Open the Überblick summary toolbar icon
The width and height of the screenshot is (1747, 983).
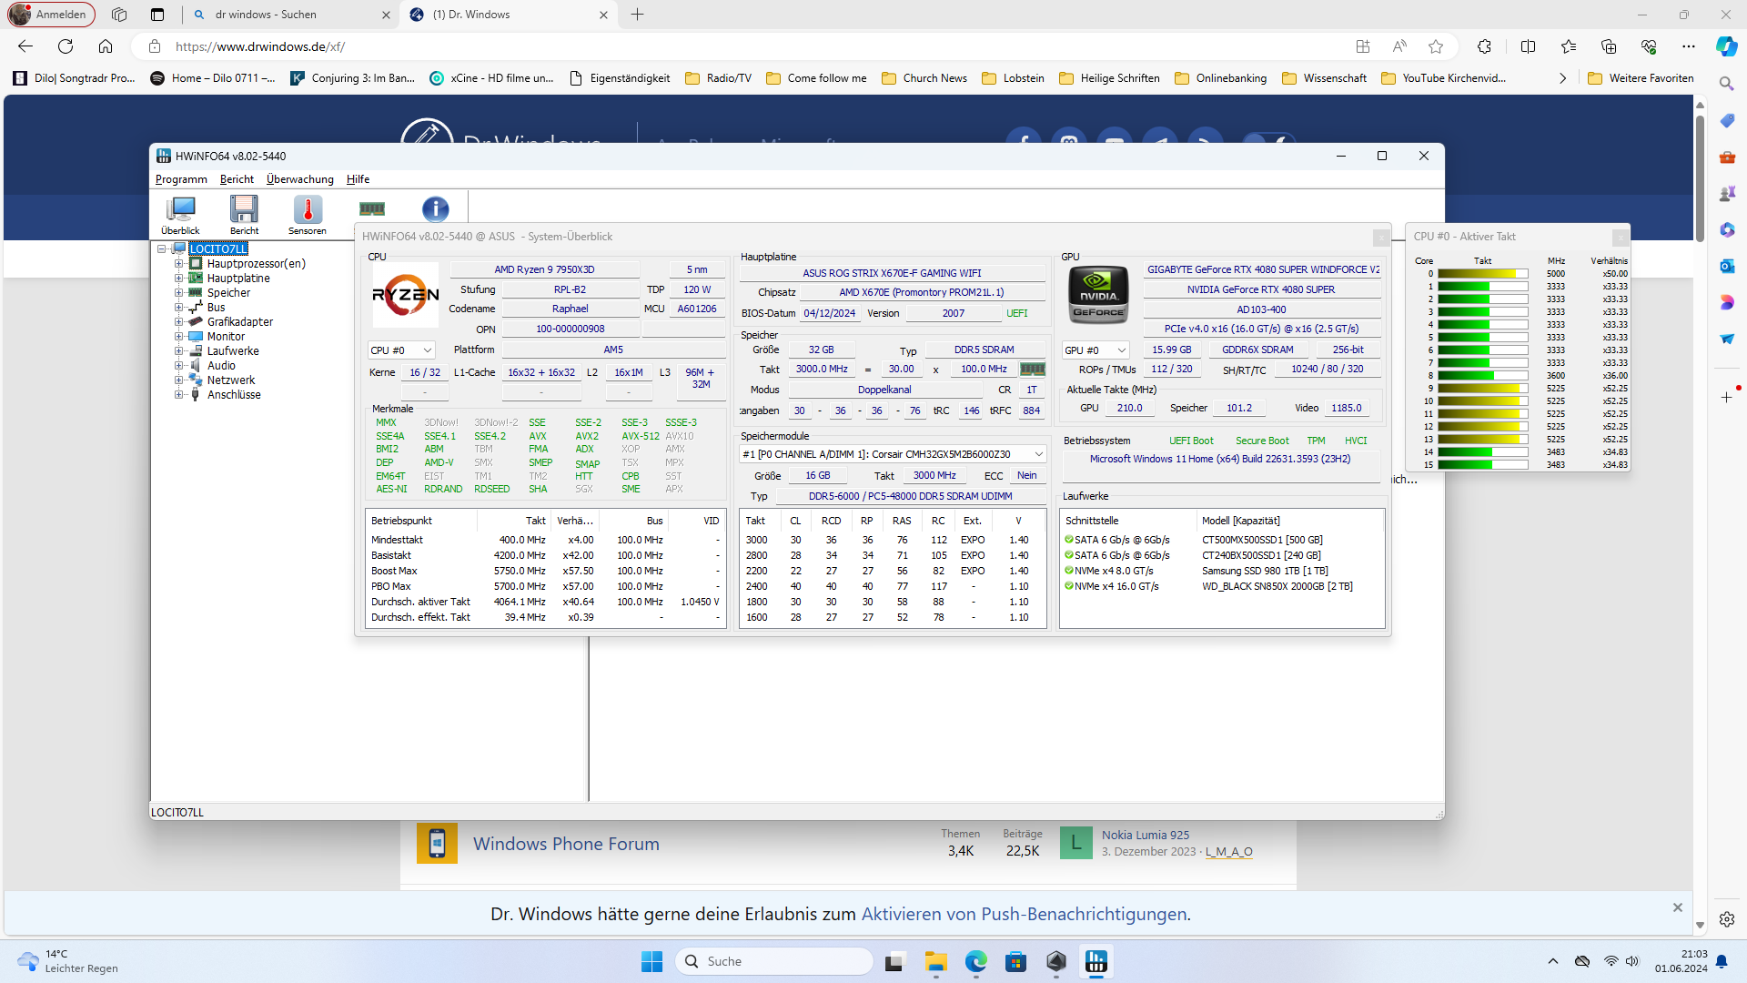click(x=180, y=211)
